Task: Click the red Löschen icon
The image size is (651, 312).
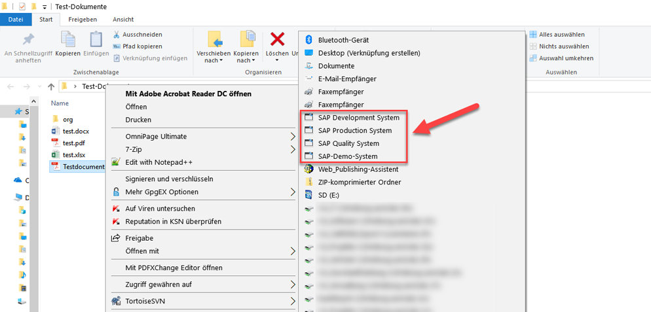Action: pos(277,39)
